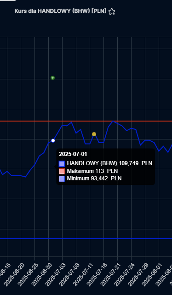Select the white highlighted data point on line
Image resolution: width=172 pixels, height=295 pixels.
pyautogui.click(x=53, y=140)
